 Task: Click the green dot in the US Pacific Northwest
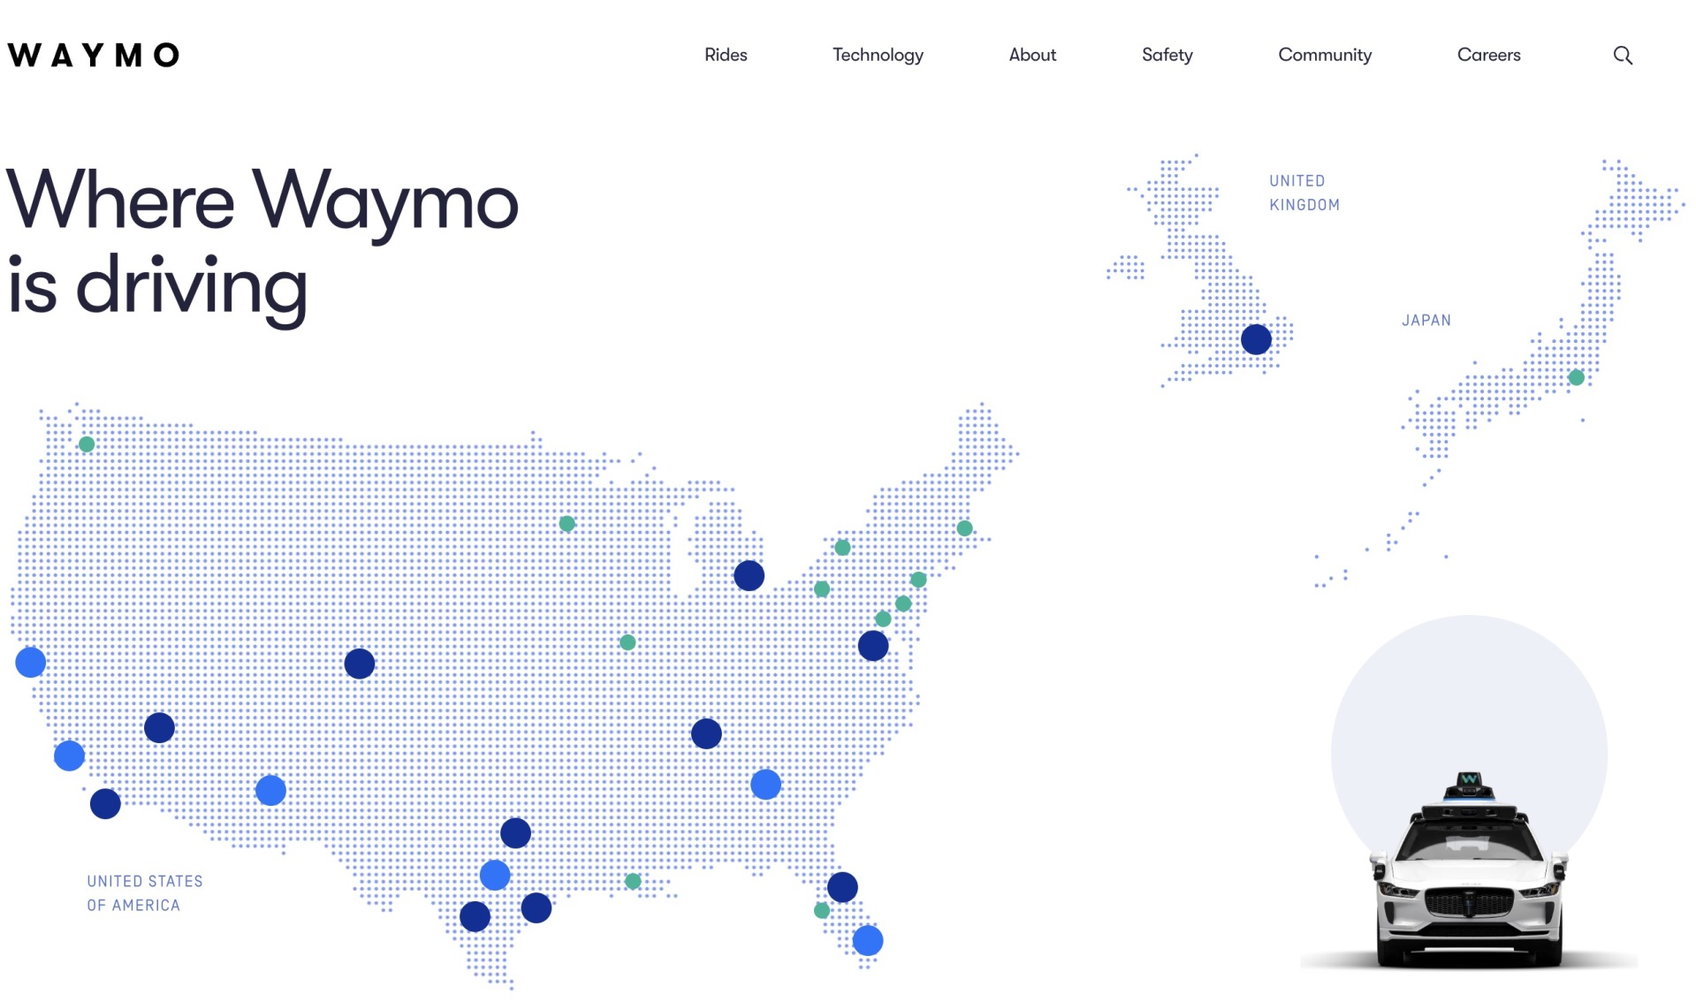[87, 444]
